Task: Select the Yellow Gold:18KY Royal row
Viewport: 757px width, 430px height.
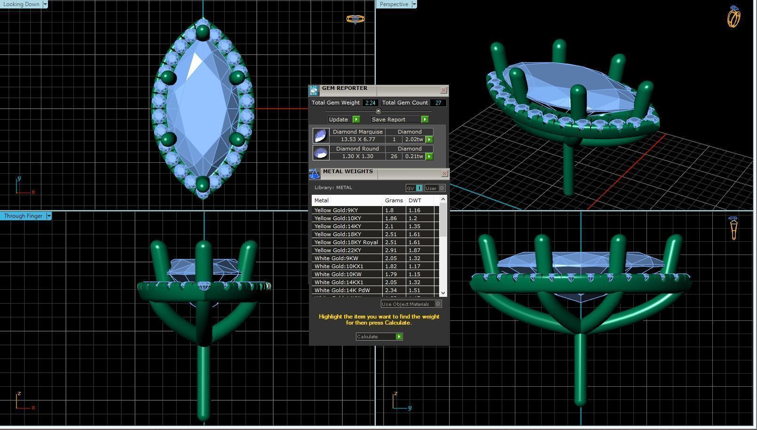Action: pos(375,242)
